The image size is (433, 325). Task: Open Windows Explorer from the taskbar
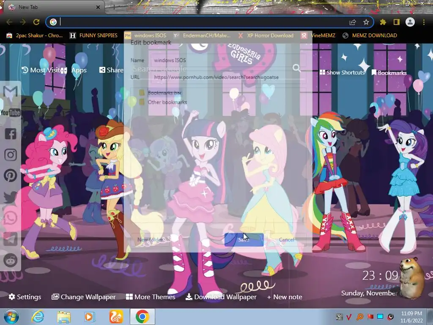[x=64, y=317]
